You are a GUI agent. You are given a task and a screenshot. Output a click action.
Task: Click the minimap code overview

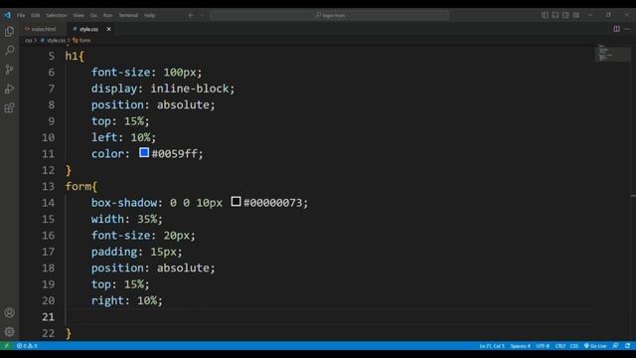(x=612, y=53)
